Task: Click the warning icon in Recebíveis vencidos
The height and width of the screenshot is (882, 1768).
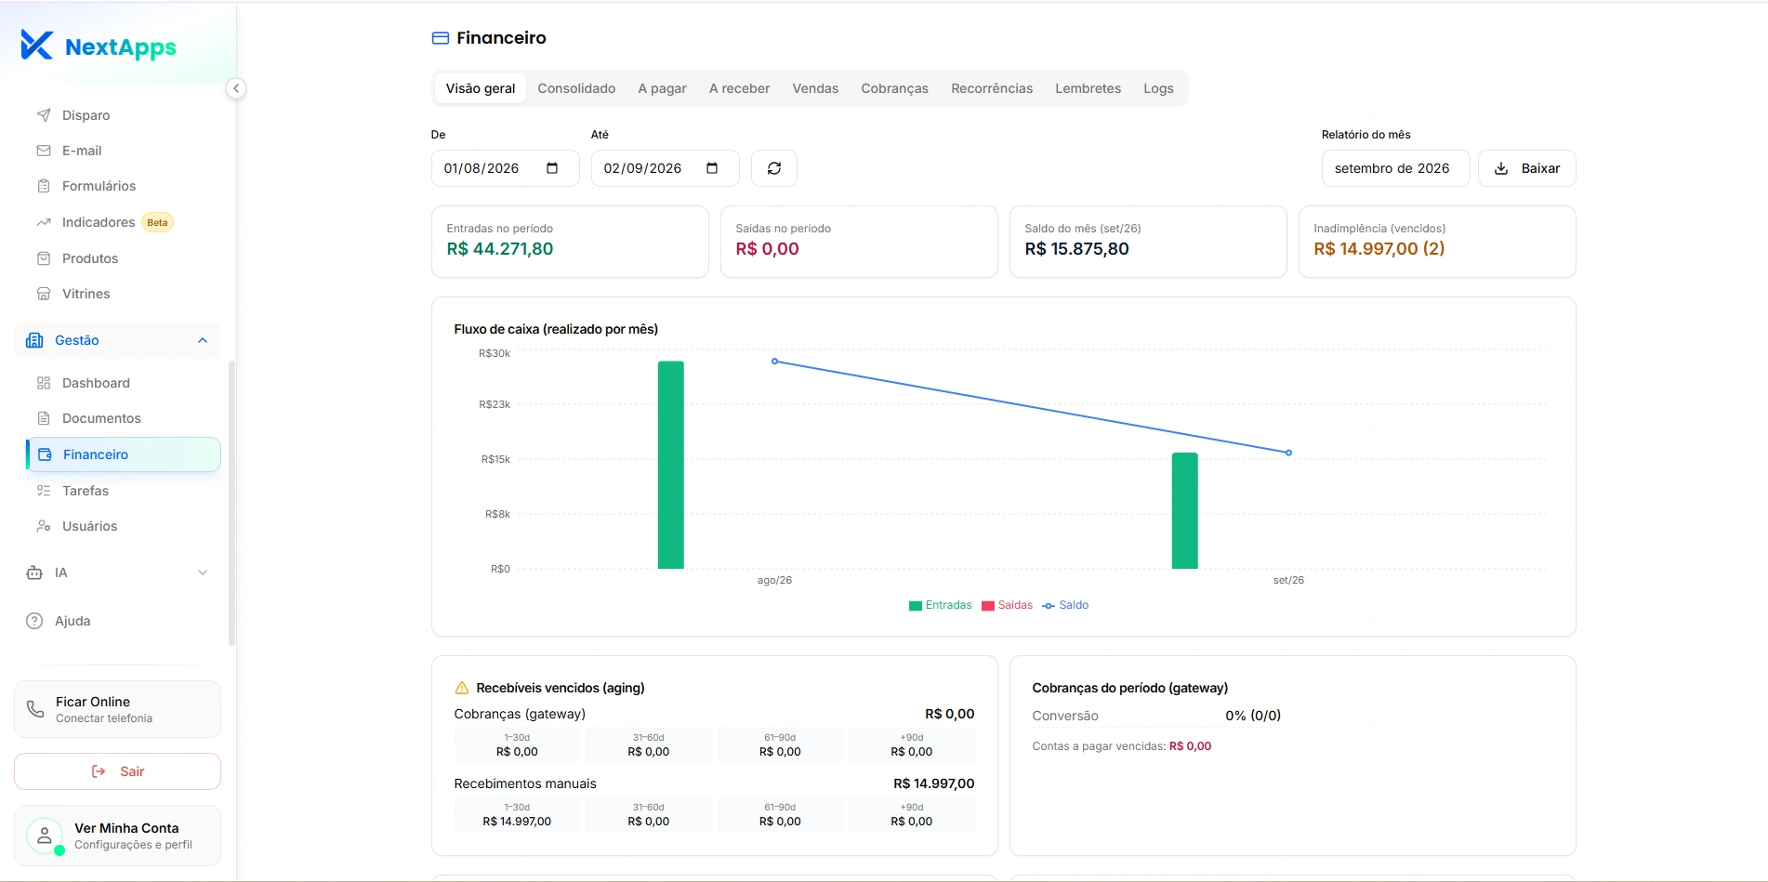Action: coord(462,688)
